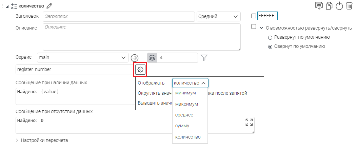This screenshot has height=146, width=357.
Task: Click the XML export icon
Action: click(319, 6)
